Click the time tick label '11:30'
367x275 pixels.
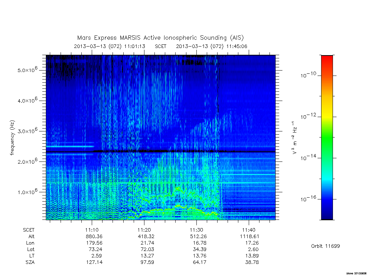(x=196, y=230)
